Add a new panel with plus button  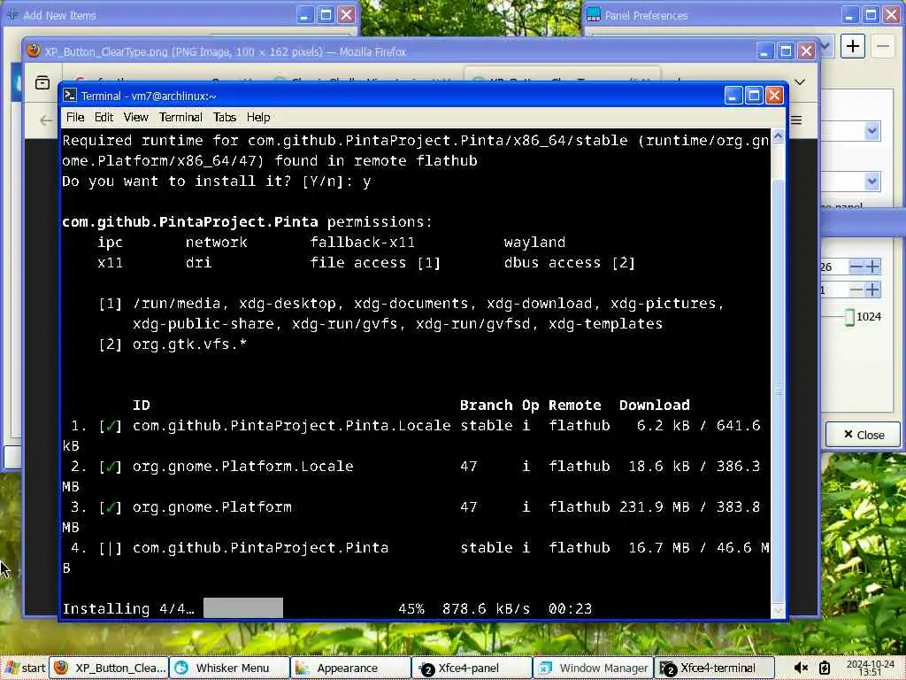853,46
